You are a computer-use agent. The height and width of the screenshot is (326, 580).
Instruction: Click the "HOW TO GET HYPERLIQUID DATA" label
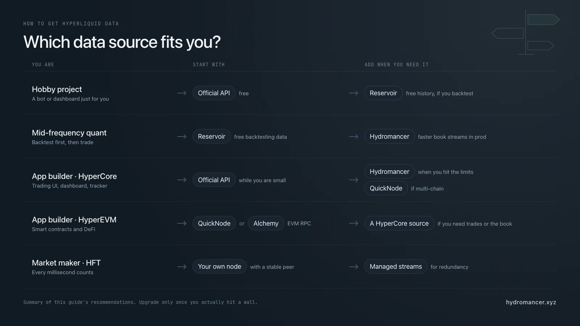(71, 24)
